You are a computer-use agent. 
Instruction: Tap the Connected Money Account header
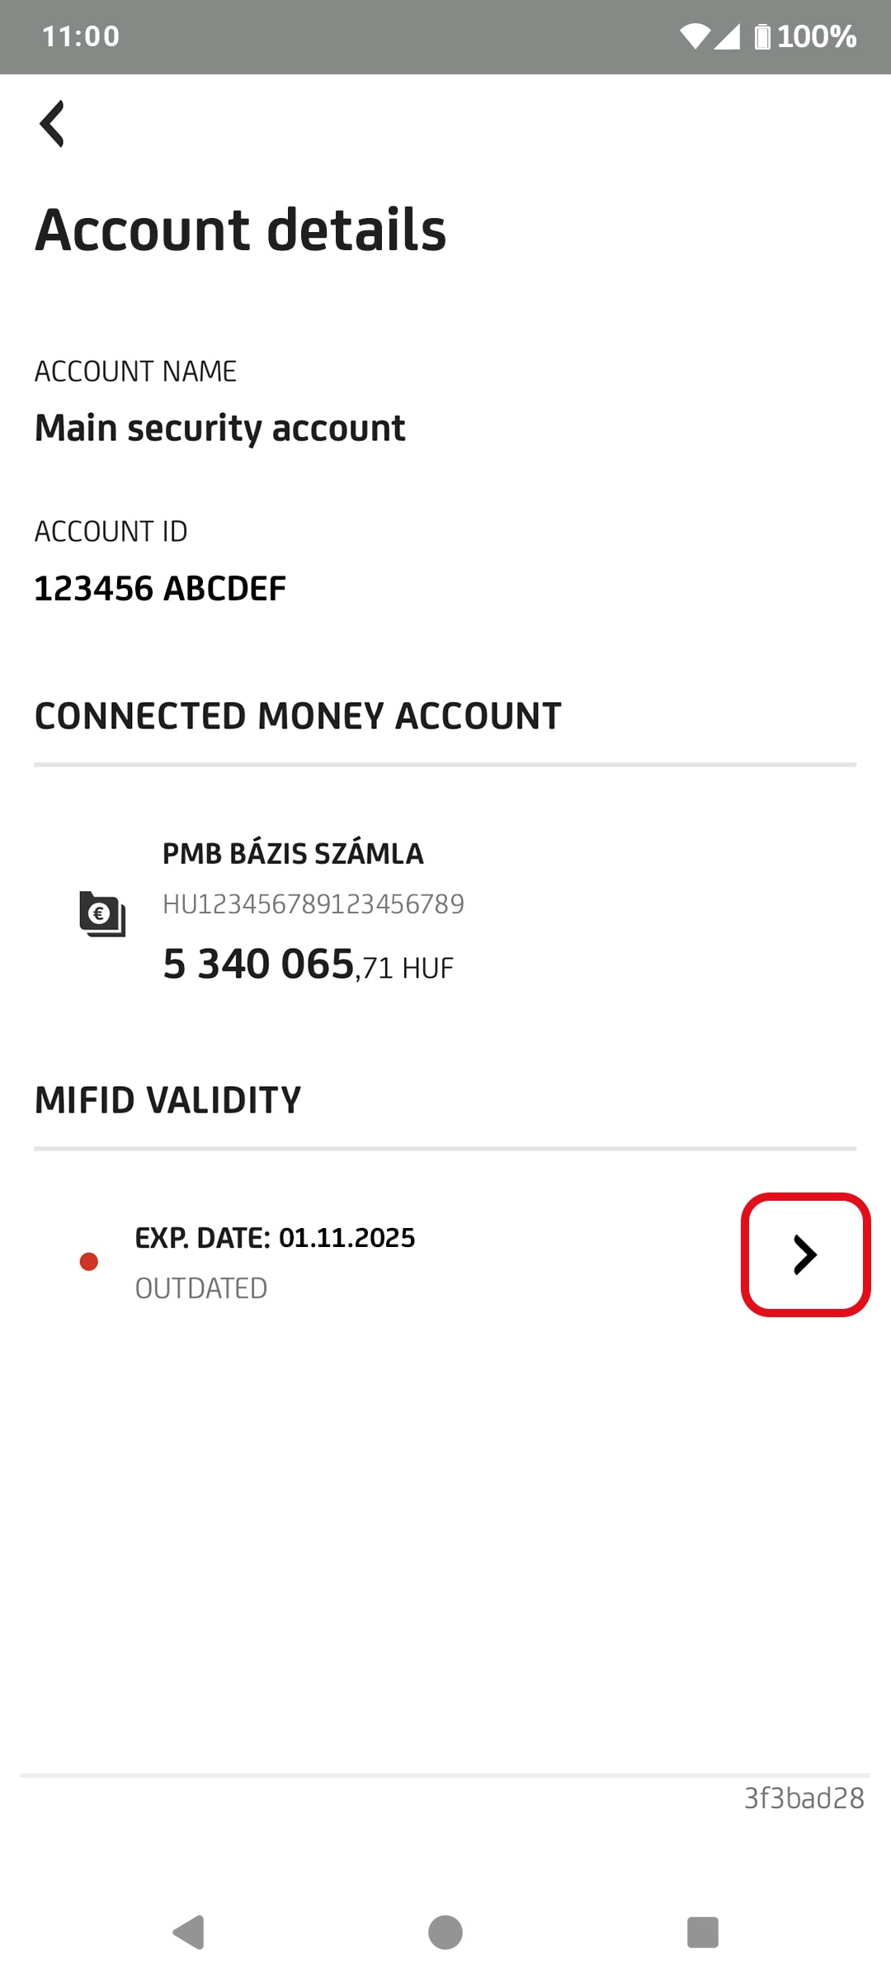[298, 716]
